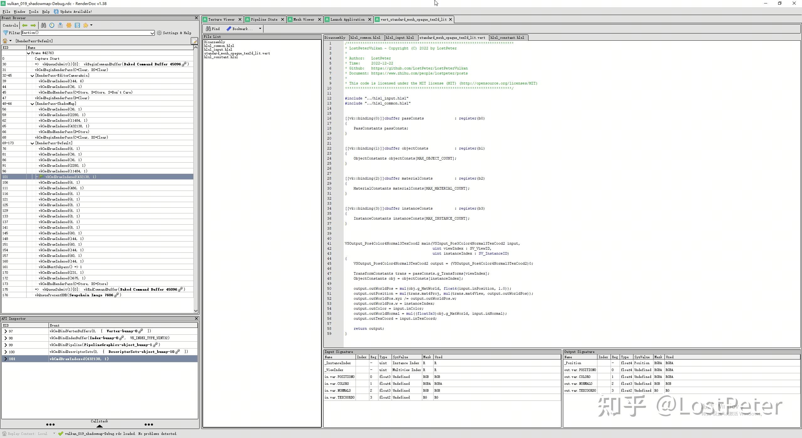Click the clock timing icon in Event Browser
This screenshot has height=438, width=802.
(x=52, y=25)
